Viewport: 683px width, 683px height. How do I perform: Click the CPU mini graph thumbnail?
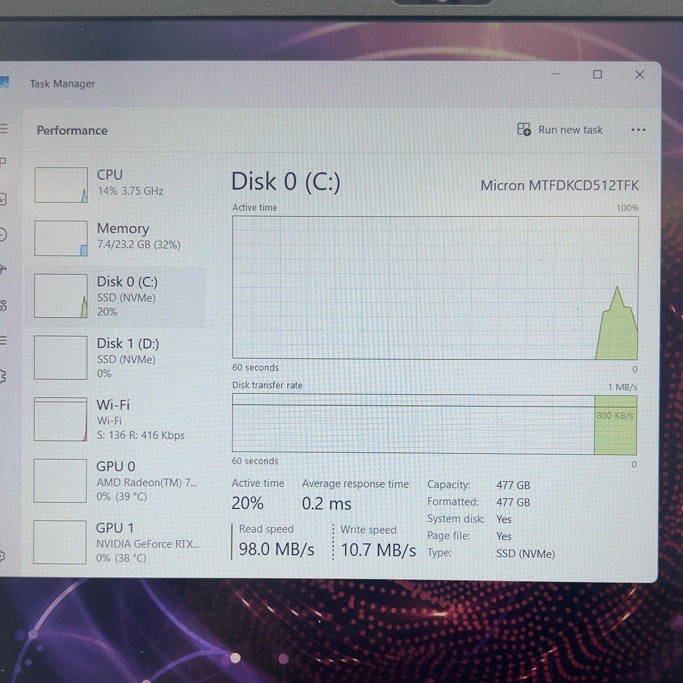point(61,185)
